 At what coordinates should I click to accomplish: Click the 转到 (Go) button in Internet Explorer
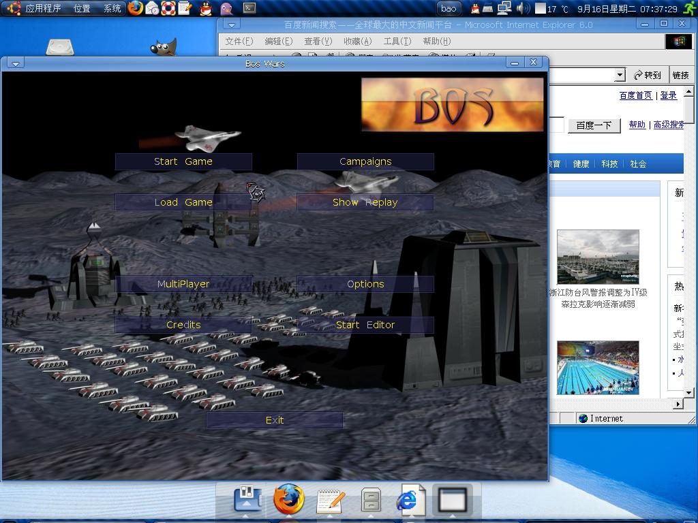(648, 75)
